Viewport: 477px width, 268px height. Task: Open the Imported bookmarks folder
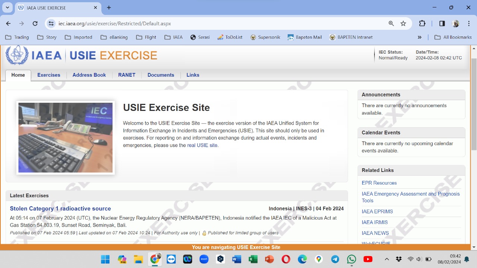pyautogui.click(x=78, y=37)
